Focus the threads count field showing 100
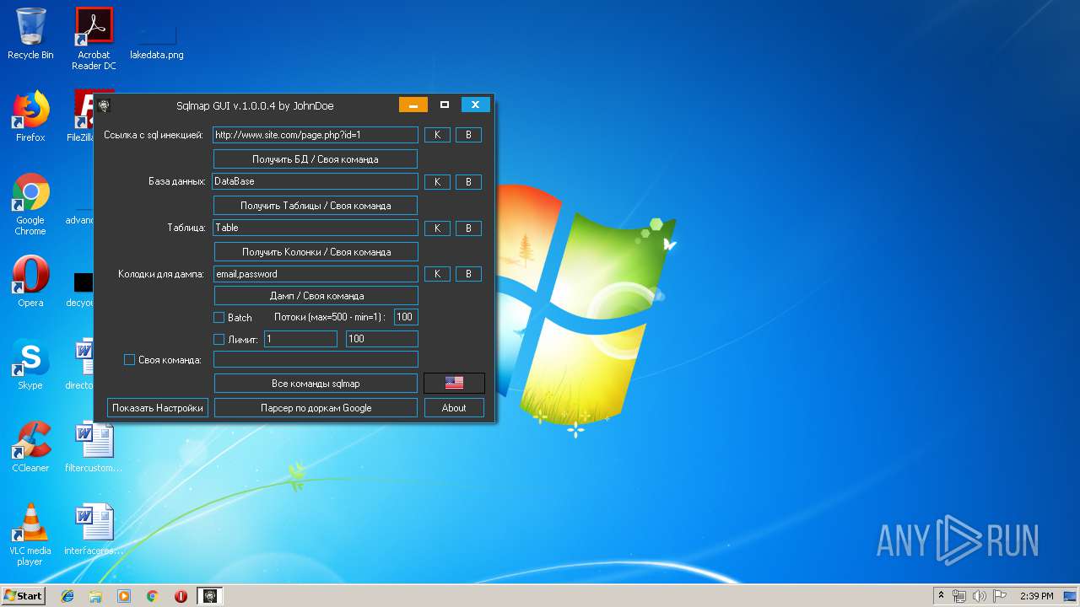Screen dimensions: 1080x607 point(406,317)
